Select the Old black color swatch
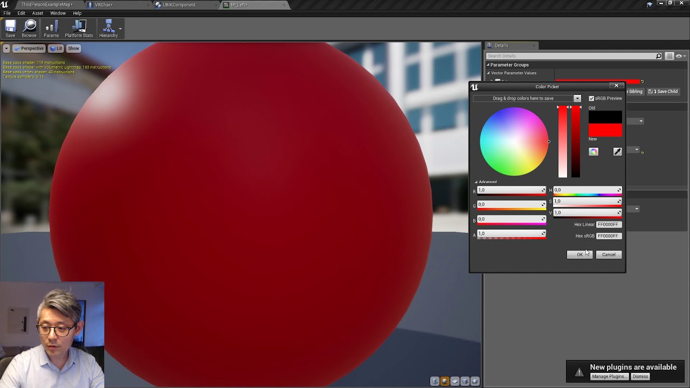690x388 pixels. pos(605,117)
